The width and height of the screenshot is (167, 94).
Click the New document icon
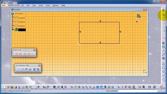[x=5, y=87]
